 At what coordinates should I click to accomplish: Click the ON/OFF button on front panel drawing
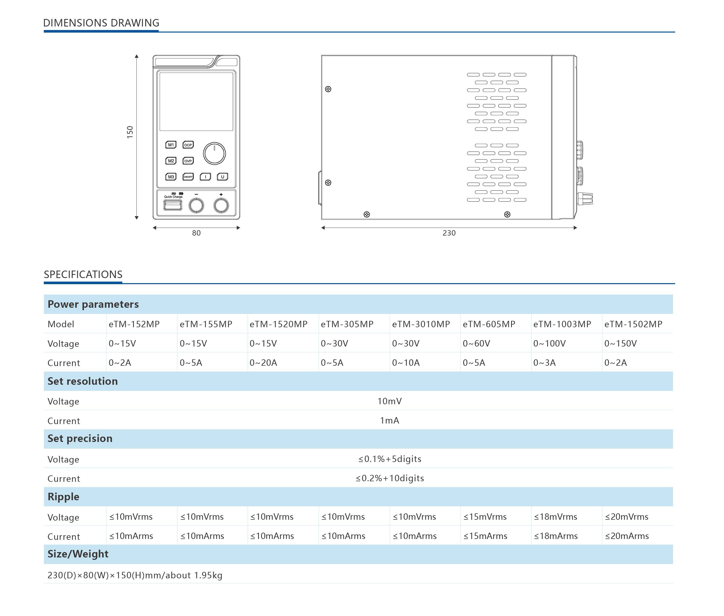point(188,177)
